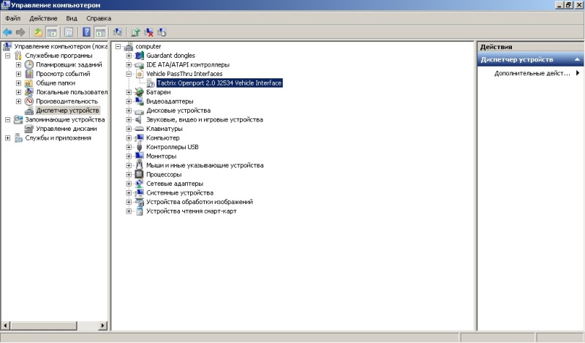Image resolution: width=585 pixels, height=343 pixels.
Task: Click the blue Help question mark icon
Action: click(x=86, y=32)
